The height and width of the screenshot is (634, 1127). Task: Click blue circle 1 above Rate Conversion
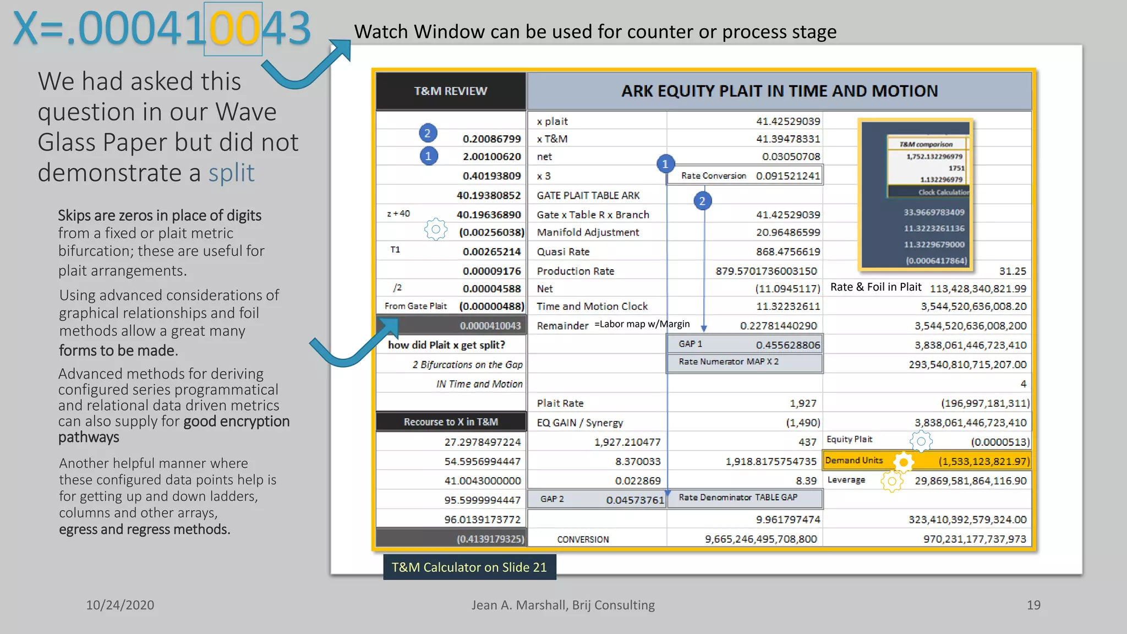coord(665,163)
